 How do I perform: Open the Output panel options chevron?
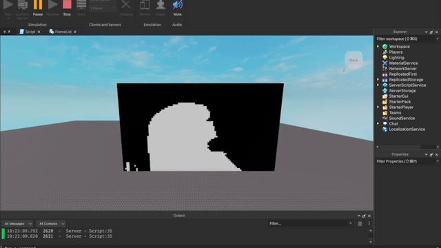coord(358,216)
